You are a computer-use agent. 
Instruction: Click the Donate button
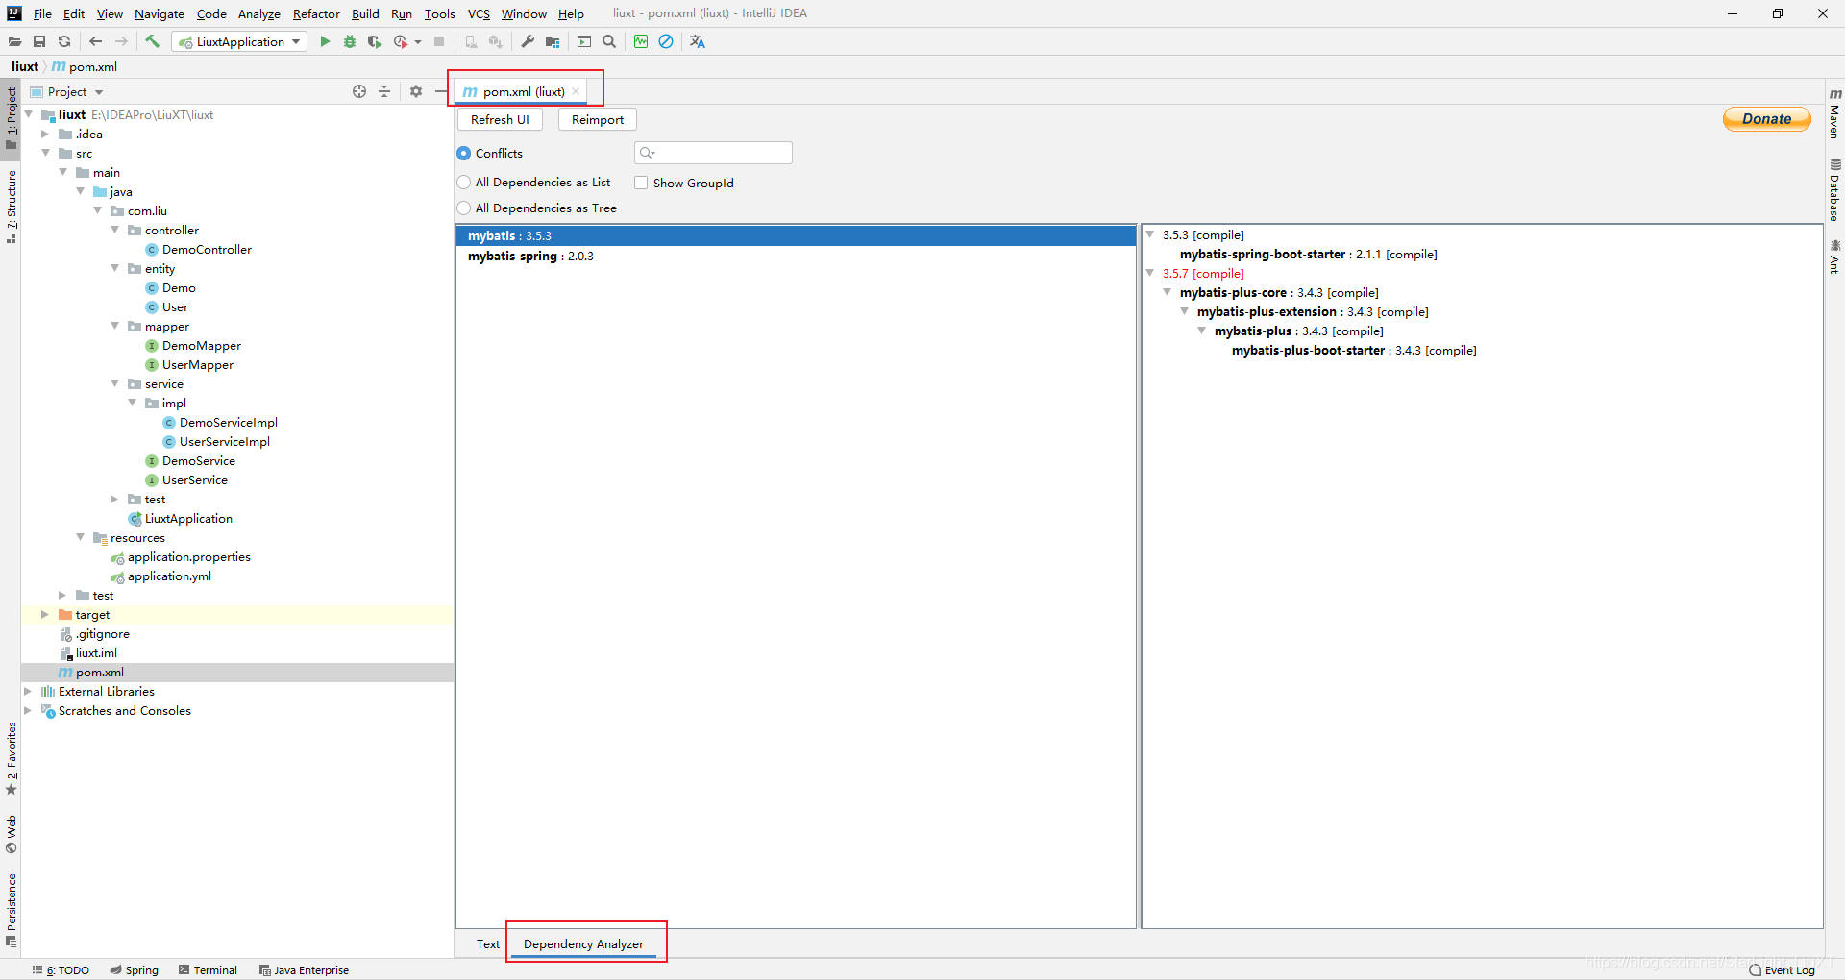point(1766,119)
